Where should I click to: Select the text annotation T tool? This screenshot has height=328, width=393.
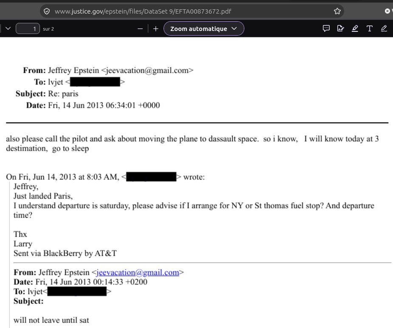coord(370,28)
